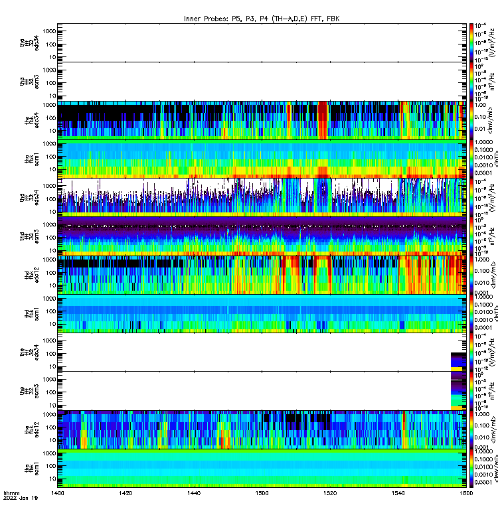The width and height of the screenshot is (498, 531).
Task: Click the color bar of thd fbk edc12 panel
Action: 471,275
